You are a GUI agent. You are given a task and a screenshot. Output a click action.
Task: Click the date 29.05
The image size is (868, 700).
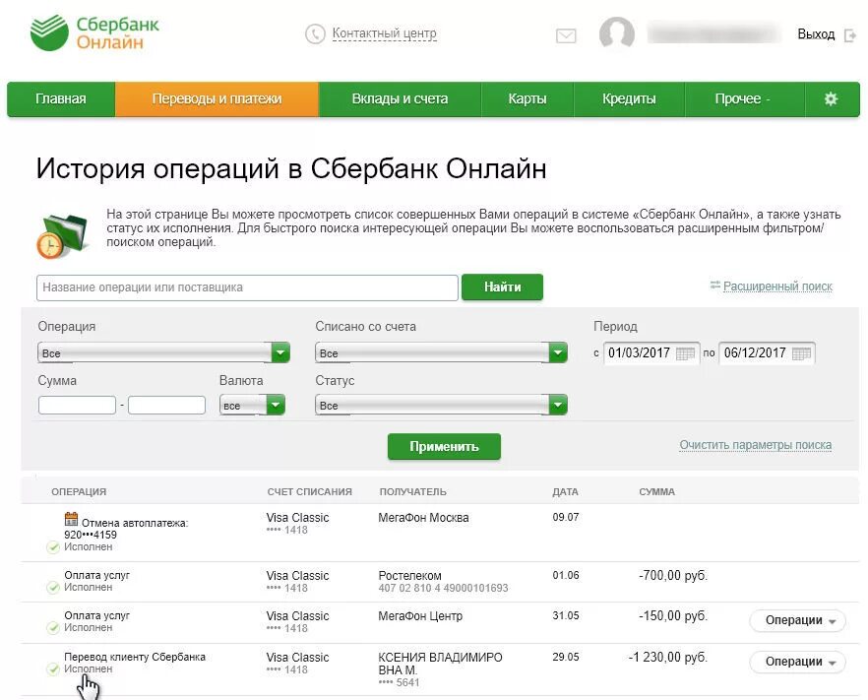coord(566,657)
